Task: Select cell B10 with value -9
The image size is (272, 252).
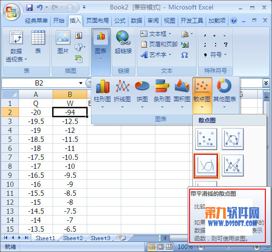Action: point(70,184)
